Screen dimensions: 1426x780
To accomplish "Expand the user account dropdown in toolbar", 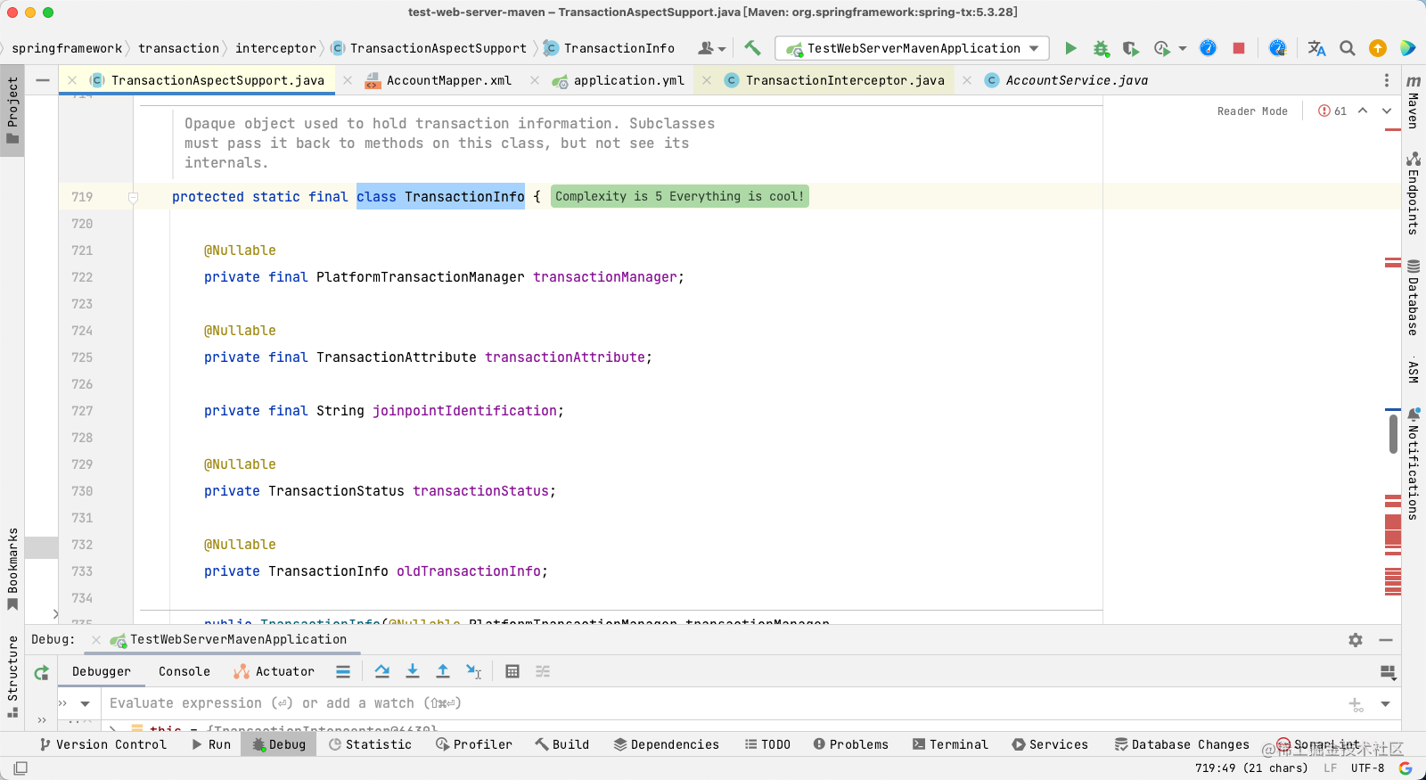I will (712, 48).
